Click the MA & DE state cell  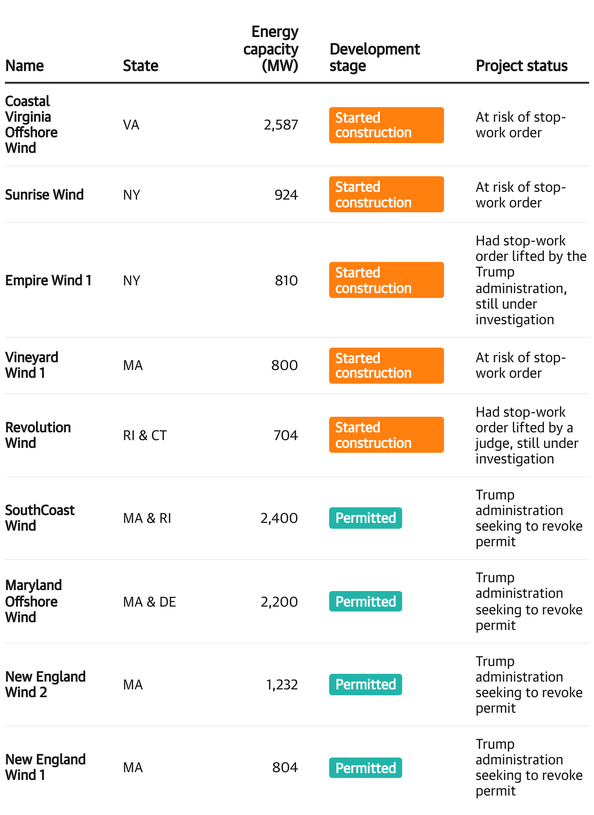click(149, 602)
